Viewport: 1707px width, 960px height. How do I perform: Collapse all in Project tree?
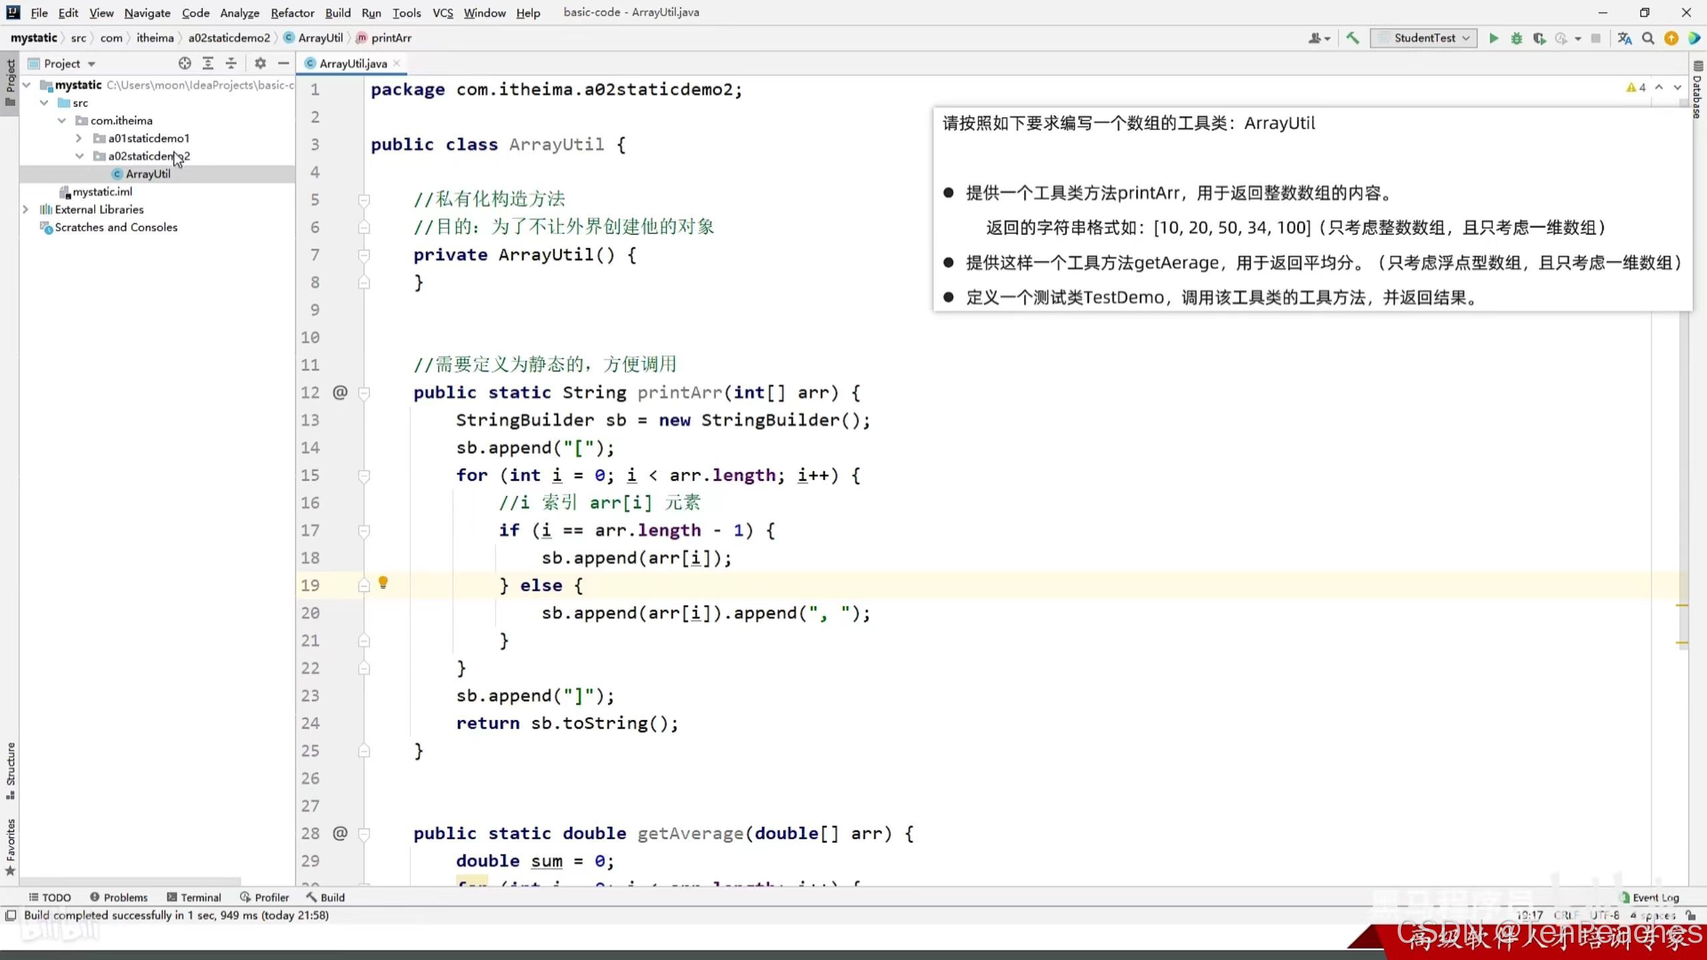[231, 63]
